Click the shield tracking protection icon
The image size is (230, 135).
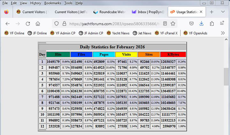pyautogui.click(x=57, y=24)
